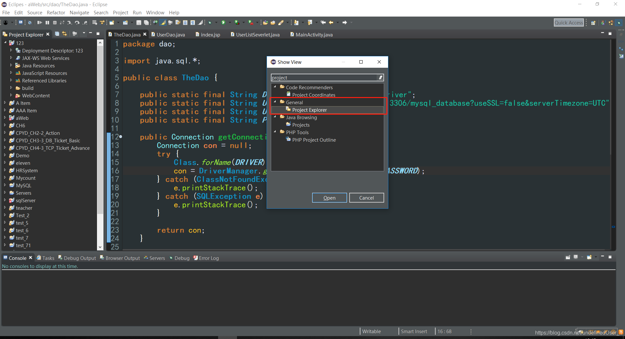This screenshot has height=339, width=625.
Task: Expand the Deployment Descriptor: 123 node
Action: [11, 50]
